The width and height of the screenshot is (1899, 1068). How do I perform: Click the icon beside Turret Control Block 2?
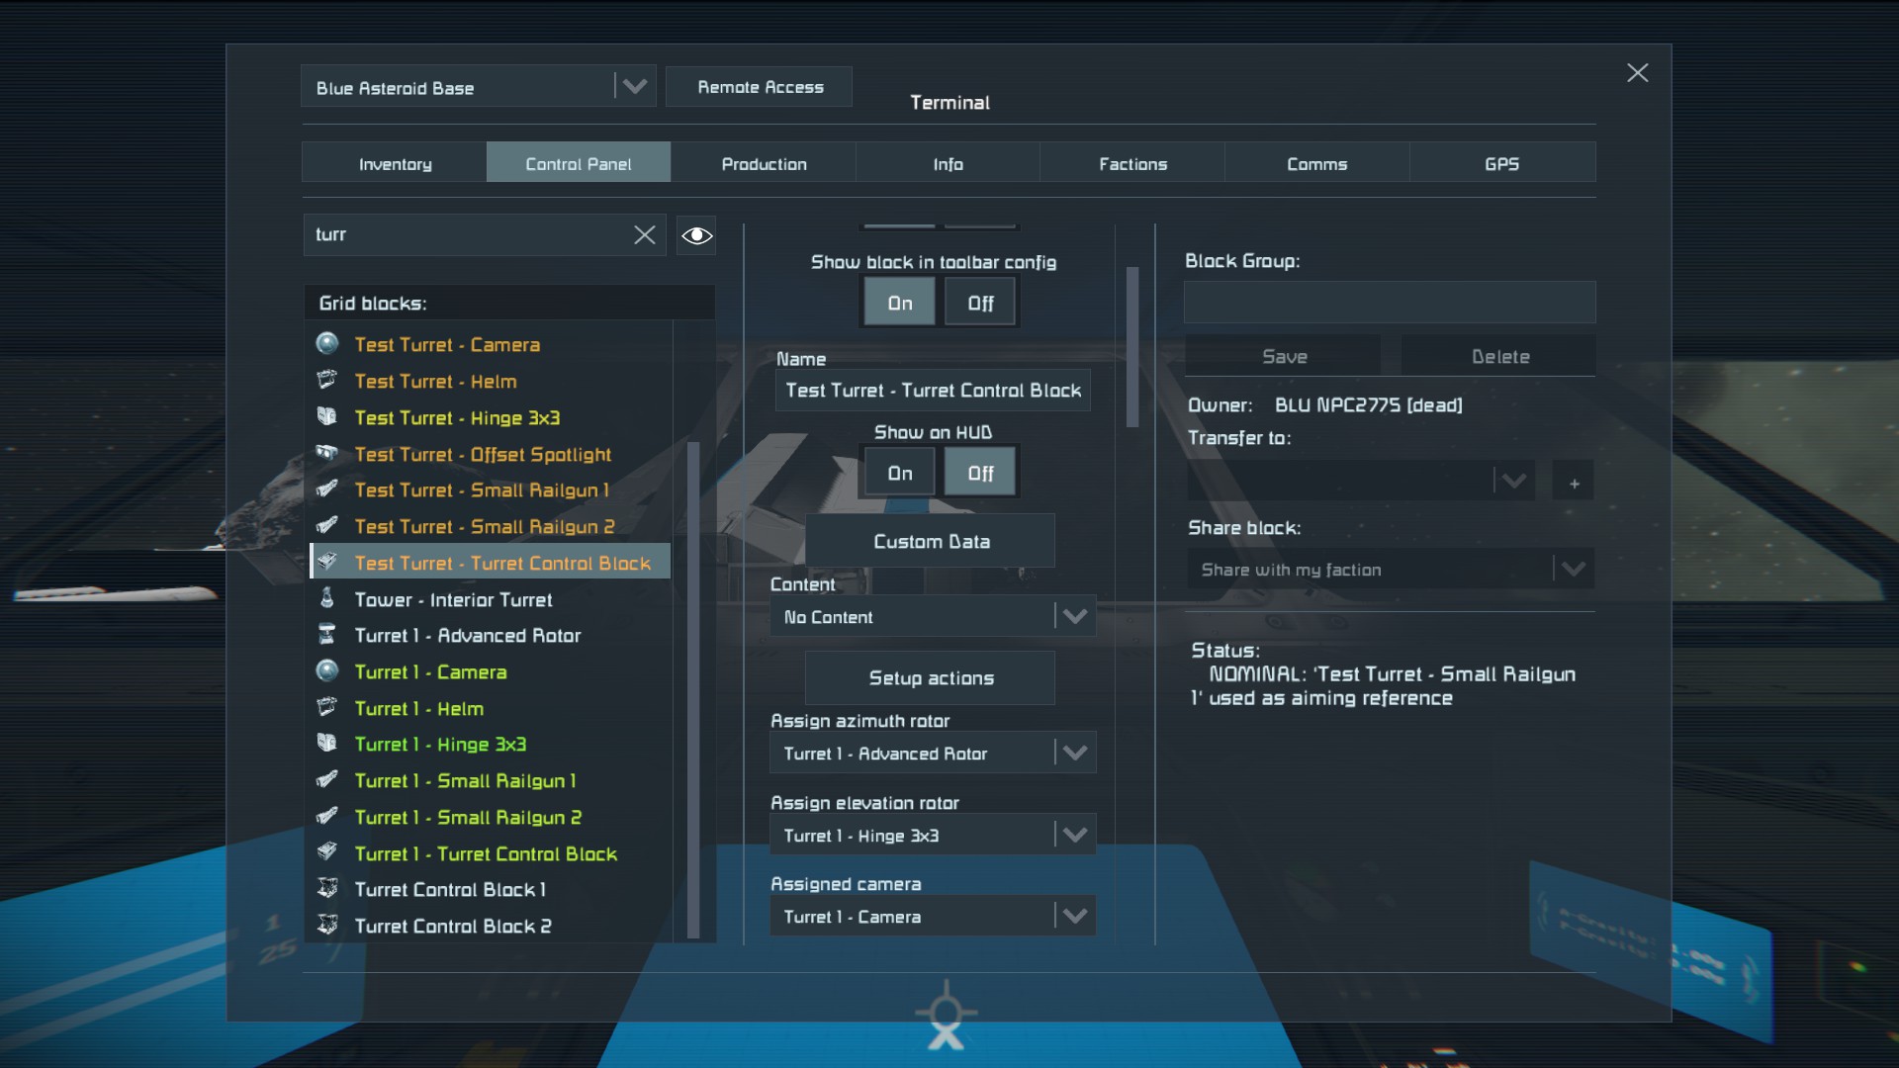click(x=327, y=926)
